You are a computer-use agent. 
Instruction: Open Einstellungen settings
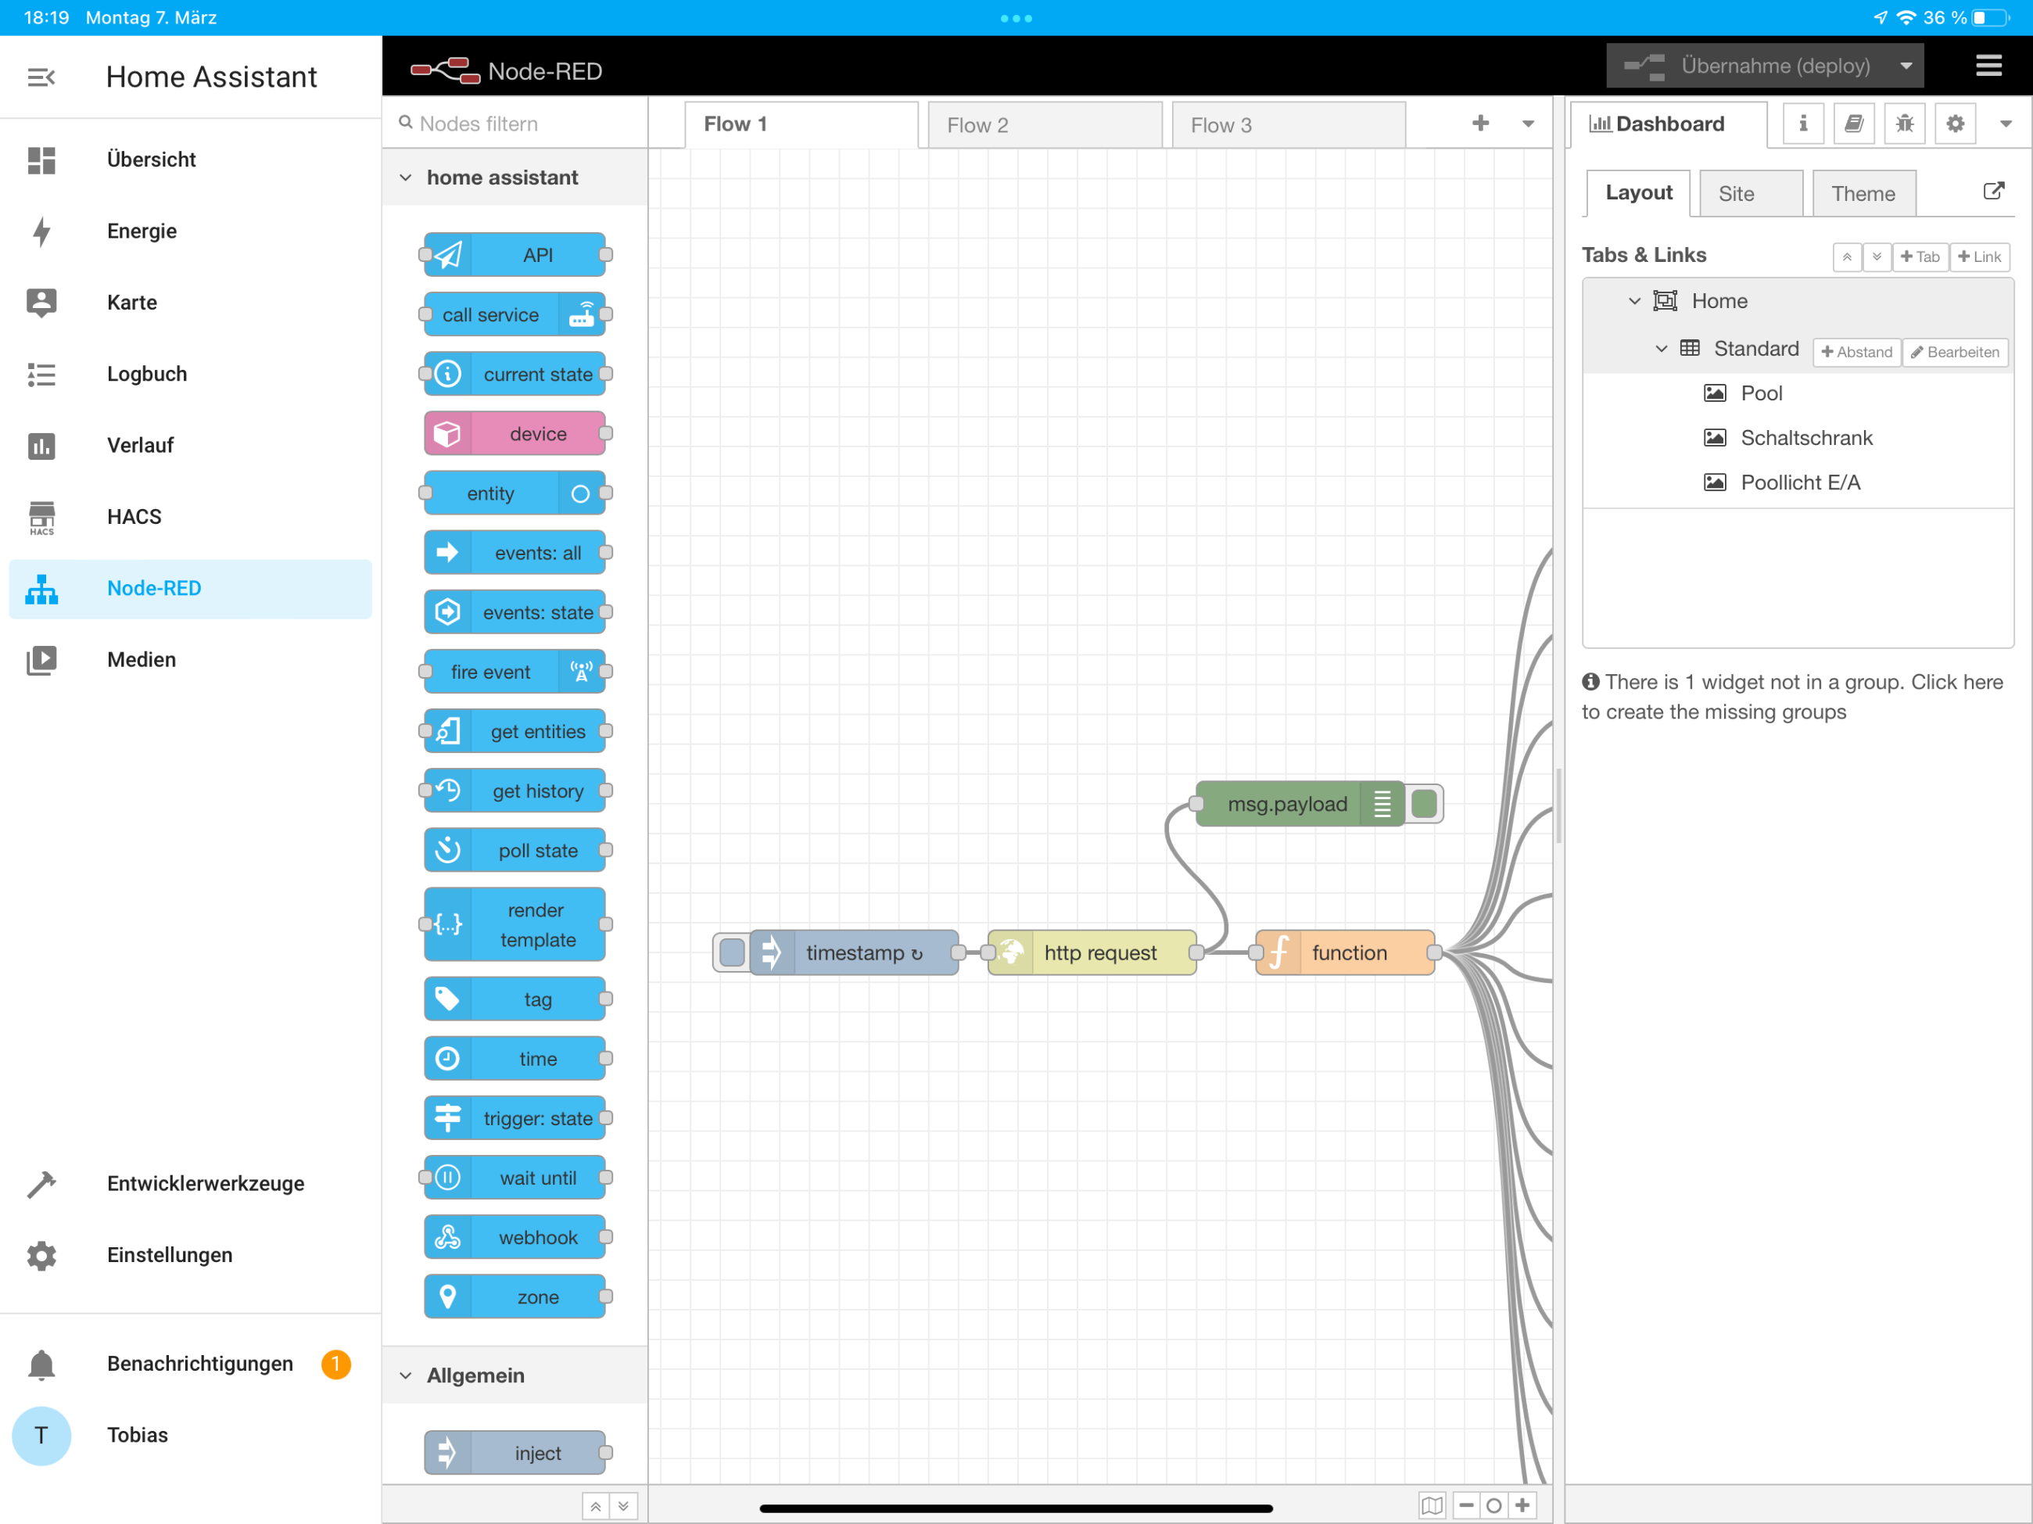point(190,1255)
